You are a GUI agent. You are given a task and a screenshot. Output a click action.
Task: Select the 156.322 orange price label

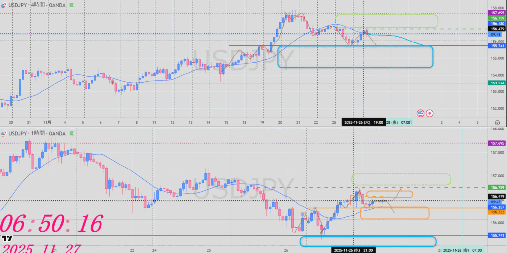(497, 212)
